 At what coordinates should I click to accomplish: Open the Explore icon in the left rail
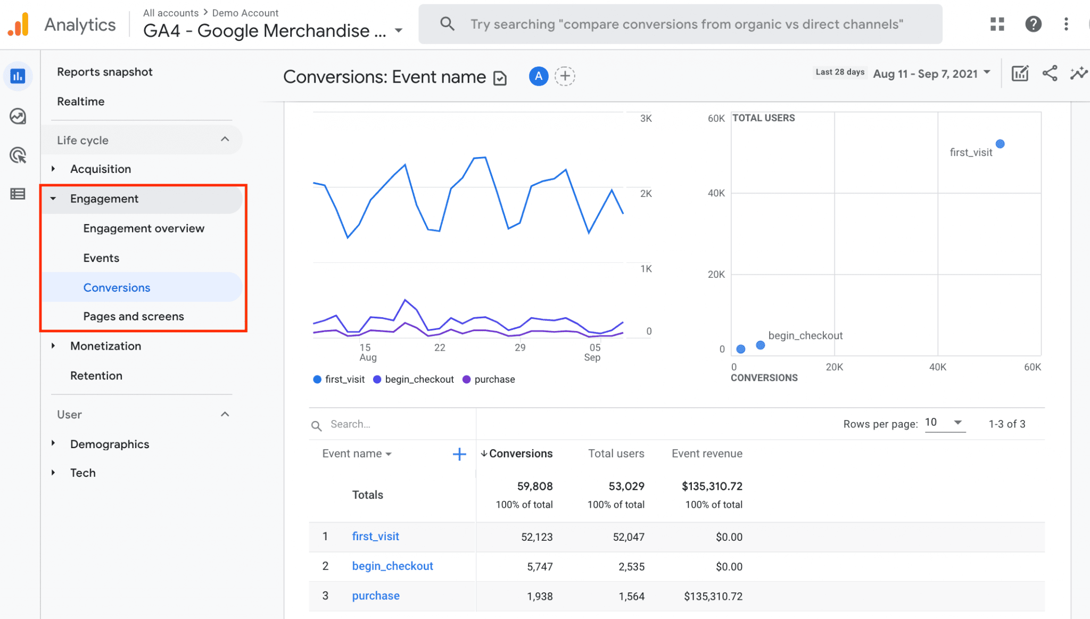click(x=18, y=116)
